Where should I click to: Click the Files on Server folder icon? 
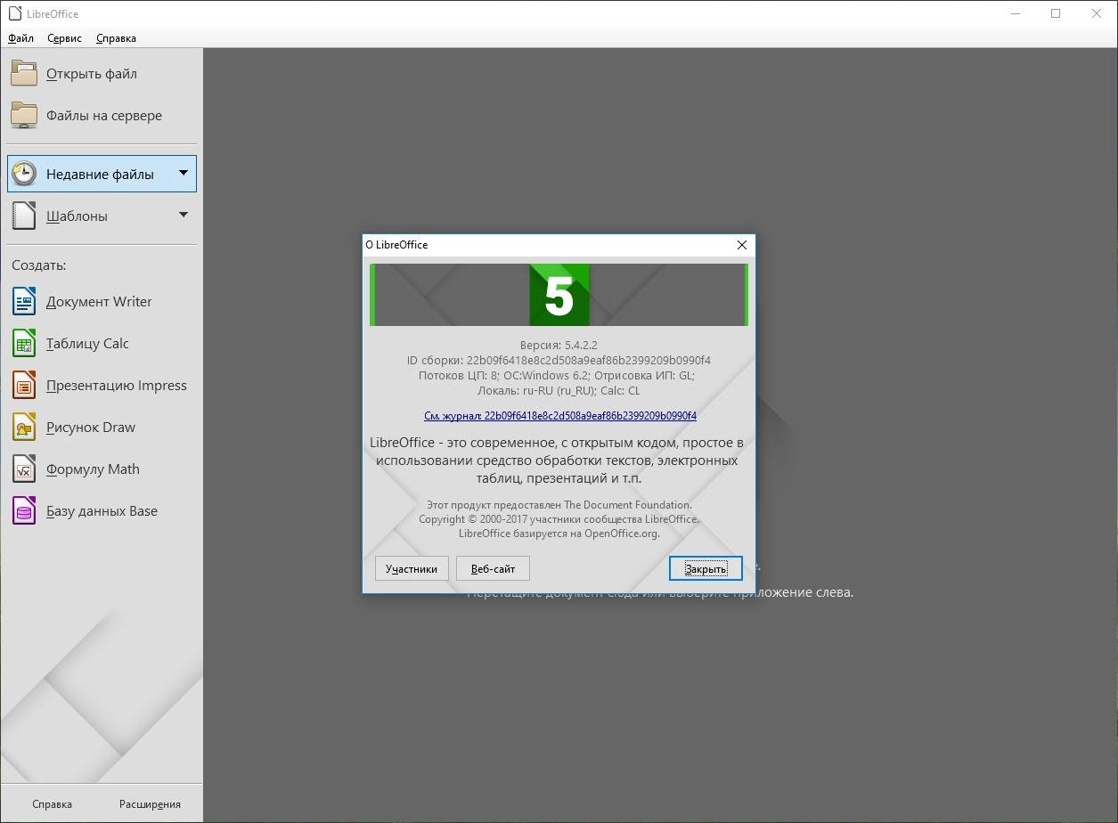point(24,115)
